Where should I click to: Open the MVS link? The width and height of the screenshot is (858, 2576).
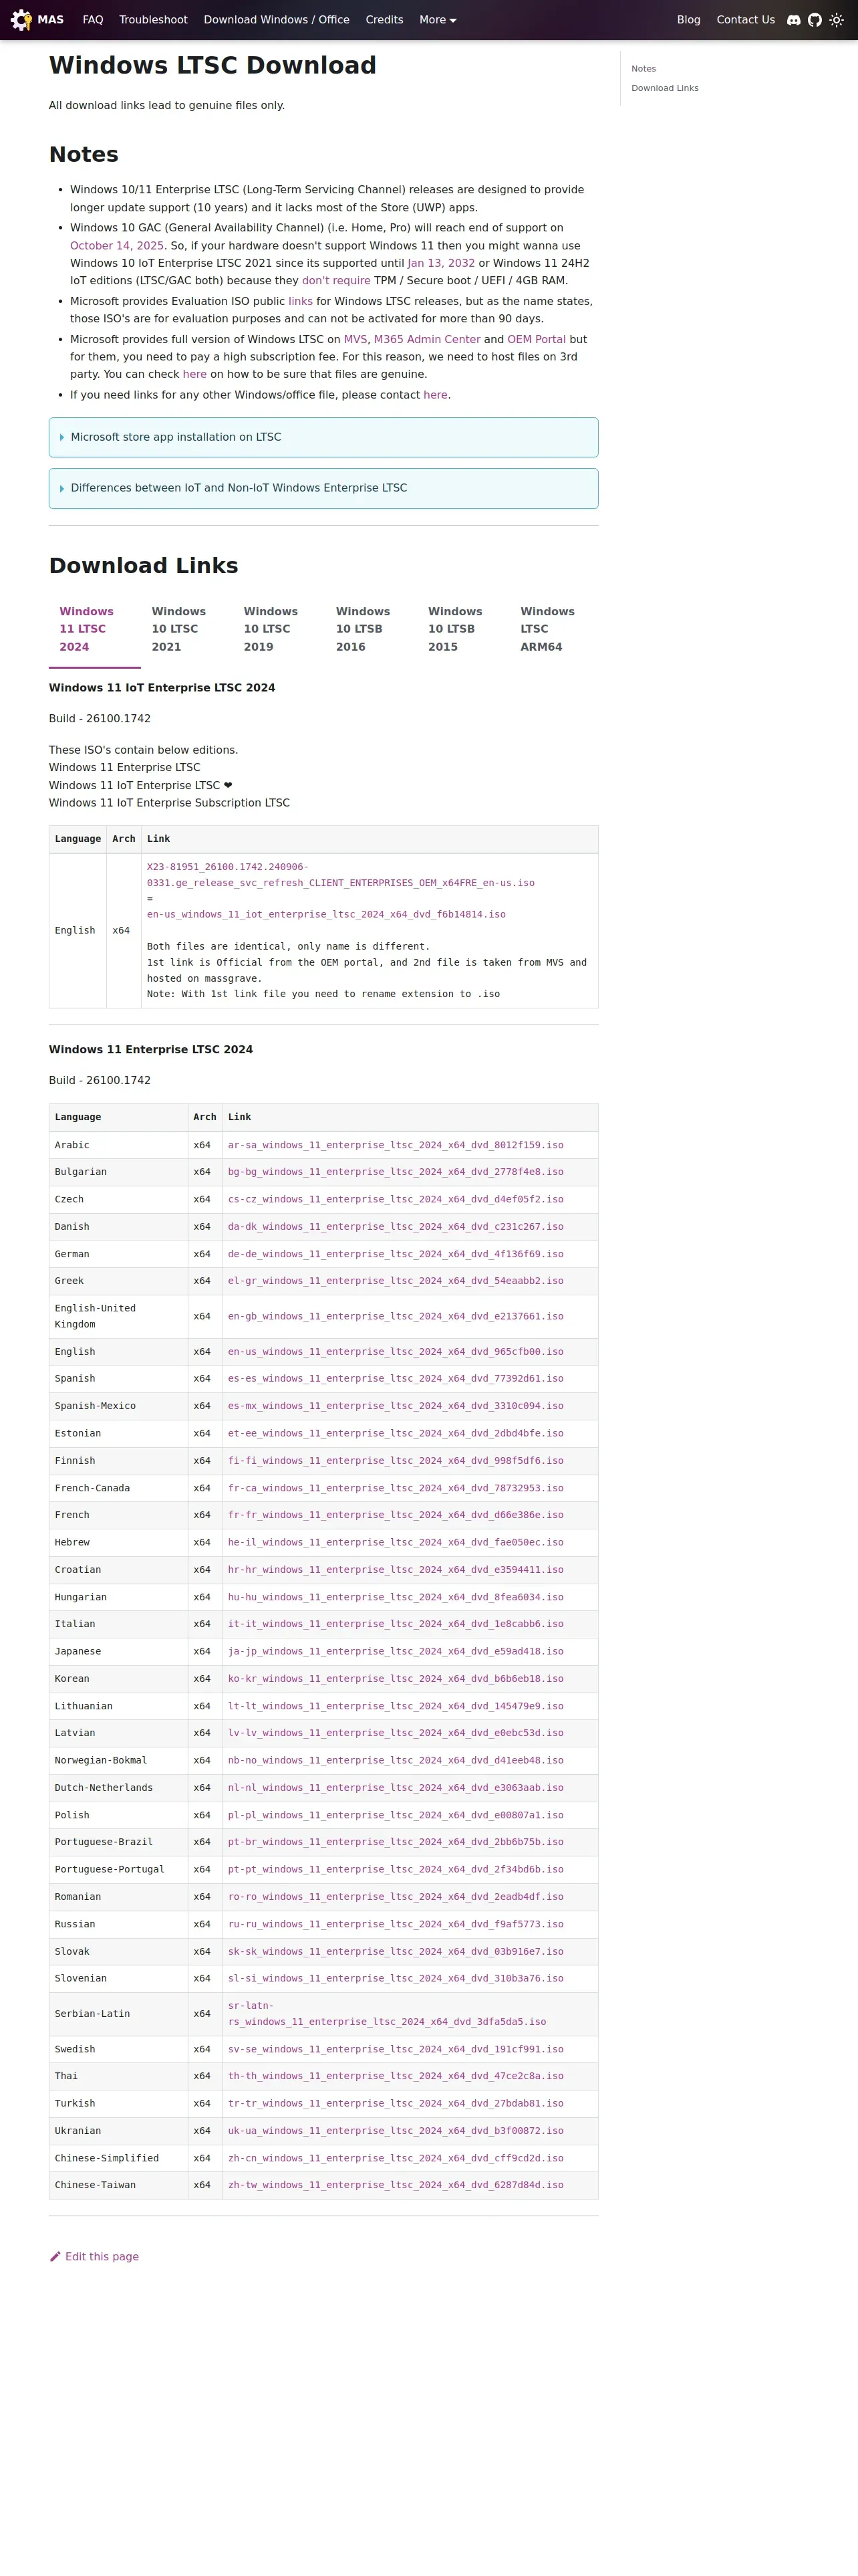coord(355,339)
